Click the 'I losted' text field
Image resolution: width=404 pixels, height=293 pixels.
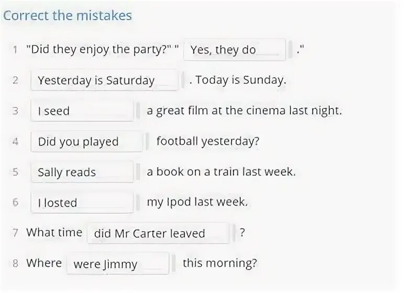(82, 202)
